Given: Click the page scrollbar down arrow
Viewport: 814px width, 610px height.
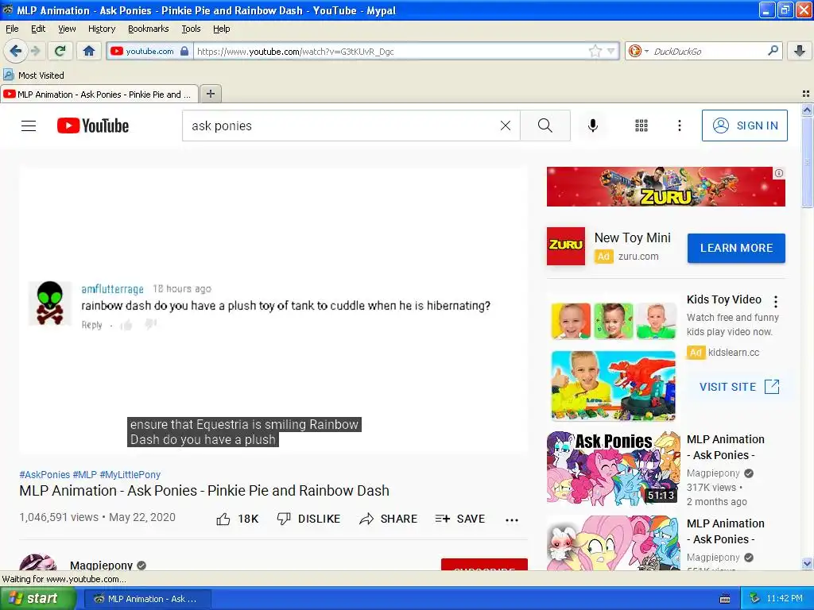Looking at the screenshot, I should coord(807,564).
